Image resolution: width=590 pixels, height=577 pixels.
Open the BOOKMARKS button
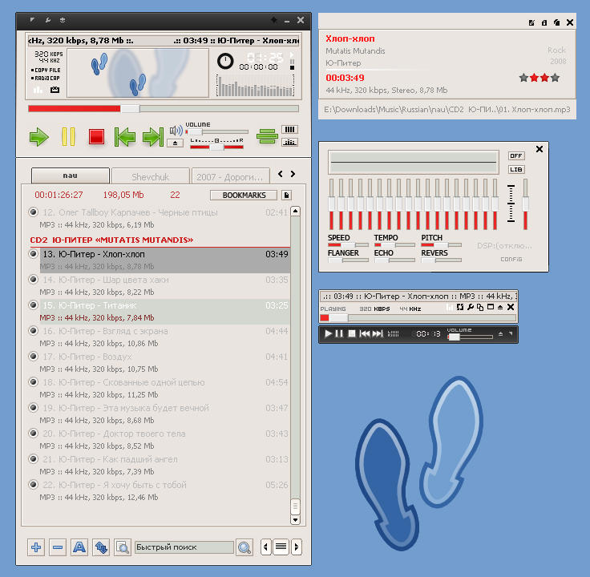coord(244,196)
